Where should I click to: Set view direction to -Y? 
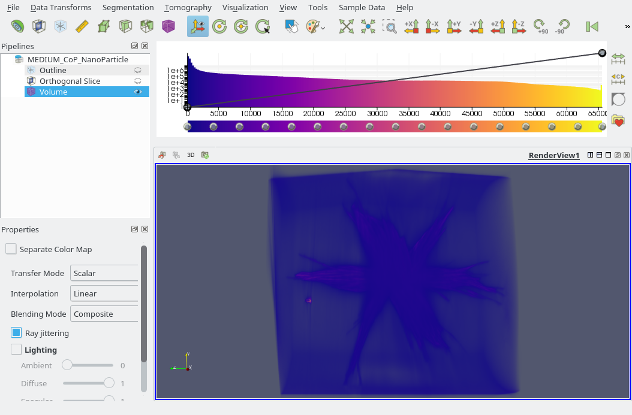476,26
